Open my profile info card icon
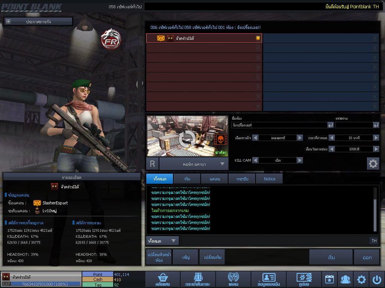385x288 pixels. point(268,279)
